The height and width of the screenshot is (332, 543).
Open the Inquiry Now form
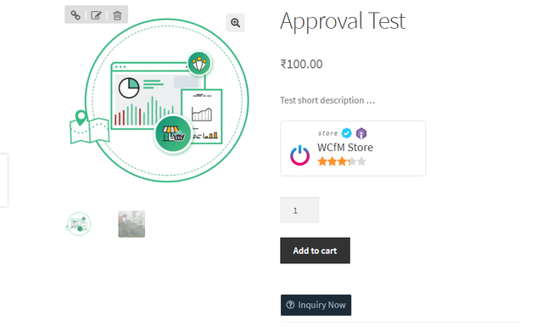(316, 305)
